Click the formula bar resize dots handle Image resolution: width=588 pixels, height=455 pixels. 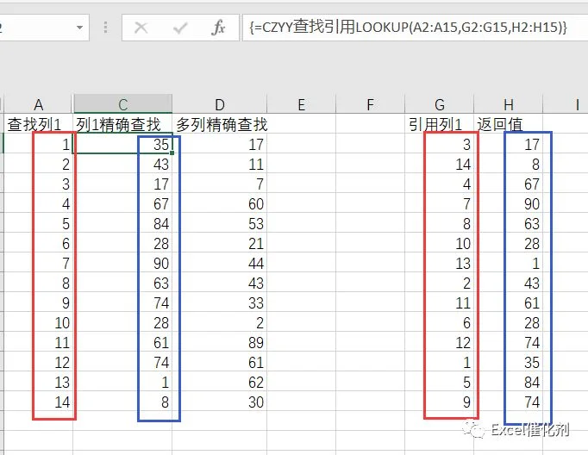(x=106, y=28)
